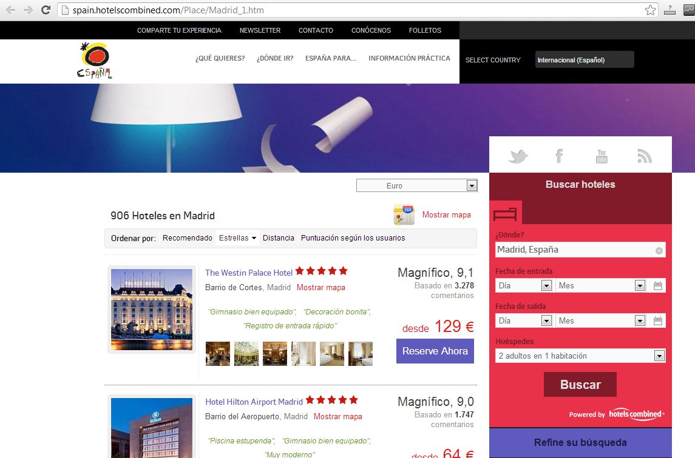Screen dimensions: 695x458
Task: Click the hotelscombined Powered by logo
Action: coord(636,414)
